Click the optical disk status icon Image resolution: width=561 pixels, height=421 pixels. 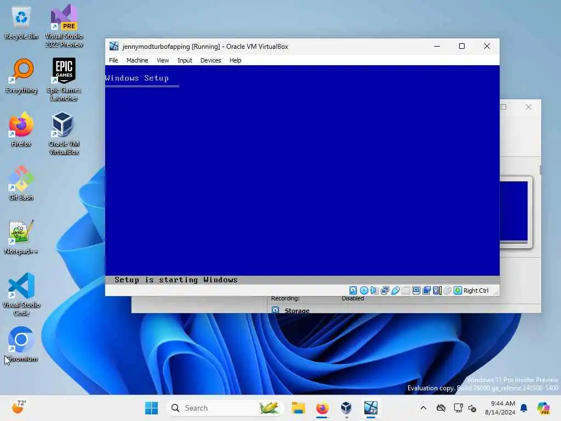(x=364, y=291)
